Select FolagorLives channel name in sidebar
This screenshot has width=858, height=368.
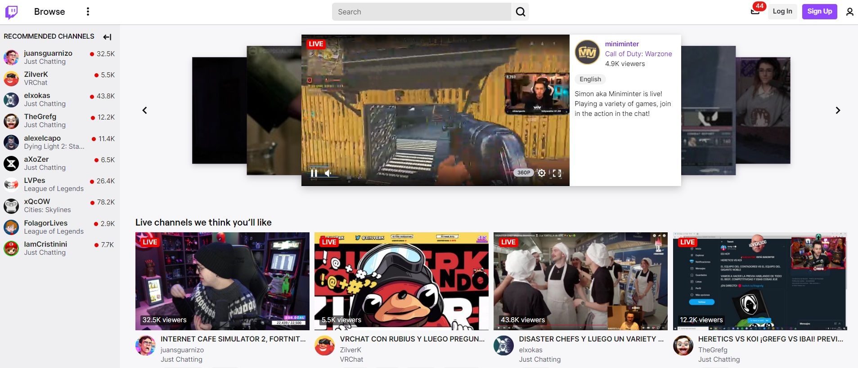click(x=46, y=223)
